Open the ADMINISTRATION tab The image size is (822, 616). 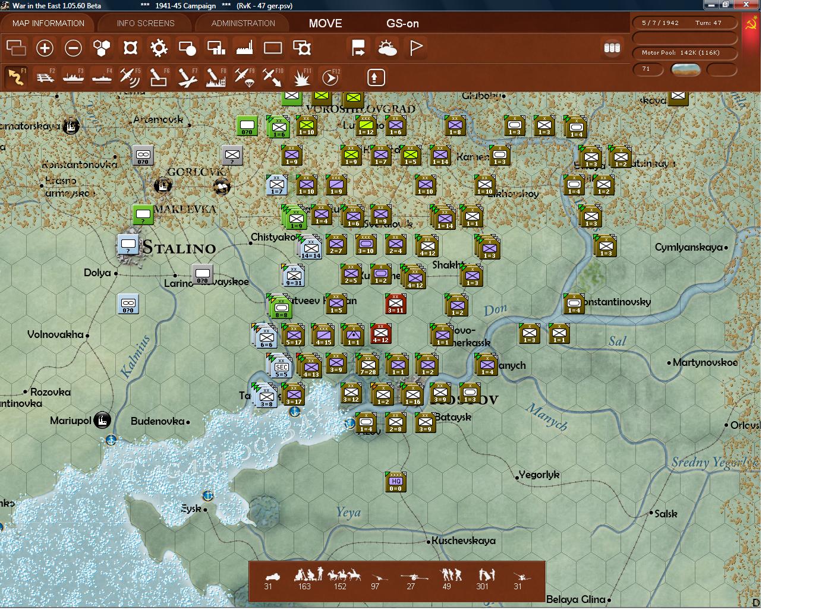point(243,23)
